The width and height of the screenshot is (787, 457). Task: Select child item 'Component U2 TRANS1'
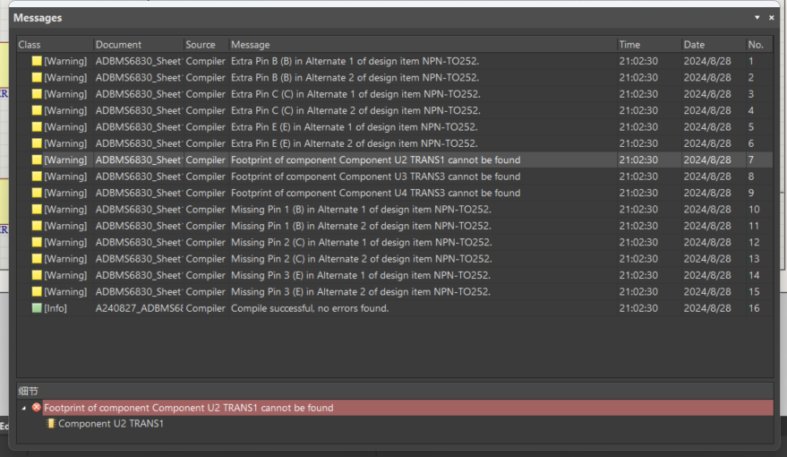(x=110, y=424)
